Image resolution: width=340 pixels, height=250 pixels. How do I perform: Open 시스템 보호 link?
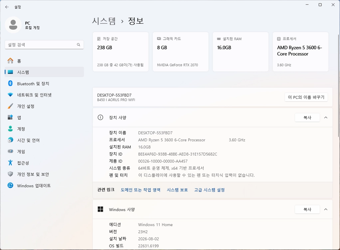click(177, 190)
